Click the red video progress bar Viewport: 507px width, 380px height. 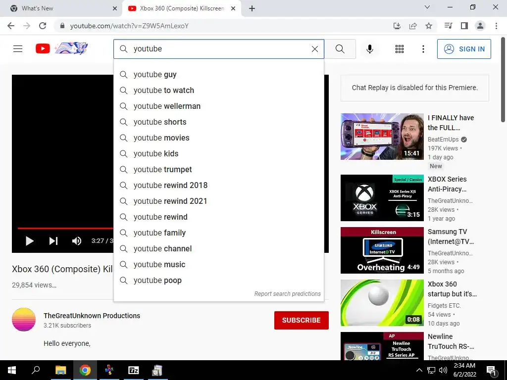tap(65, 228)
